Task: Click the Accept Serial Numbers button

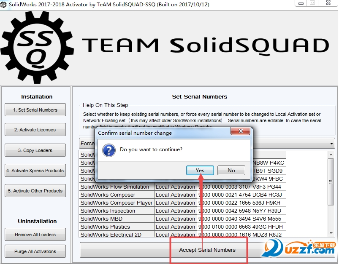Action: [x=207, y=250]
